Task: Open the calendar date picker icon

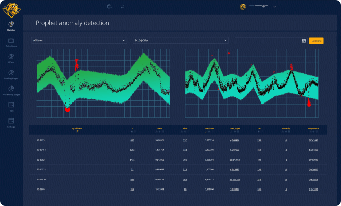Action: click(x=304, y=40)
